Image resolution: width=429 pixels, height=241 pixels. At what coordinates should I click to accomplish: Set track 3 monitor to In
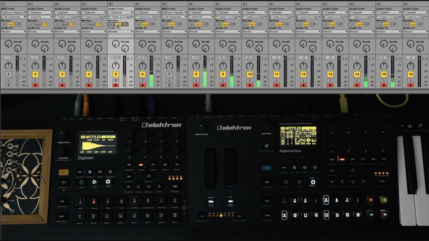(x=58, y=24)
